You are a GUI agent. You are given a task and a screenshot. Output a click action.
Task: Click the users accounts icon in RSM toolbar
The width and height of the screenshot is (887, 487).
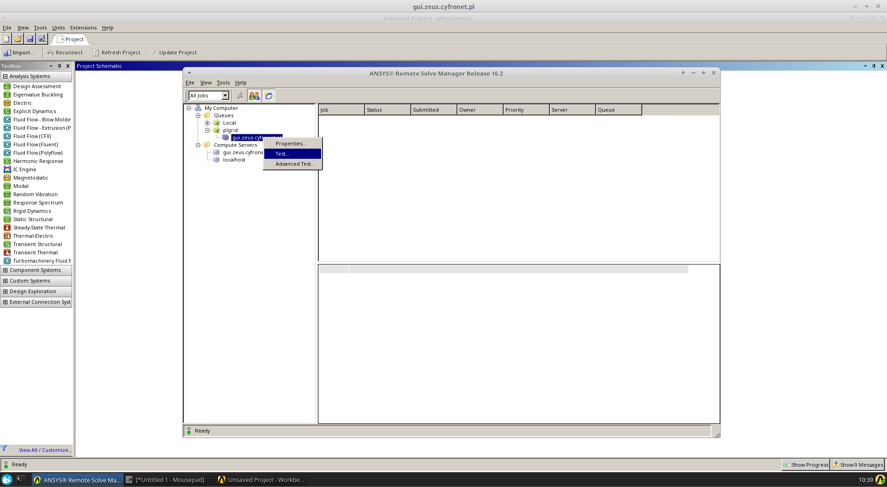click(254, 96)
